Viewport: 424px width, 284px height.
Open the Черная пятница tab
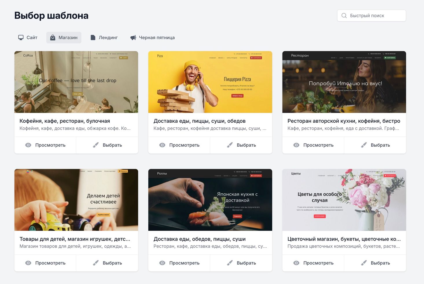pos(152,38)
